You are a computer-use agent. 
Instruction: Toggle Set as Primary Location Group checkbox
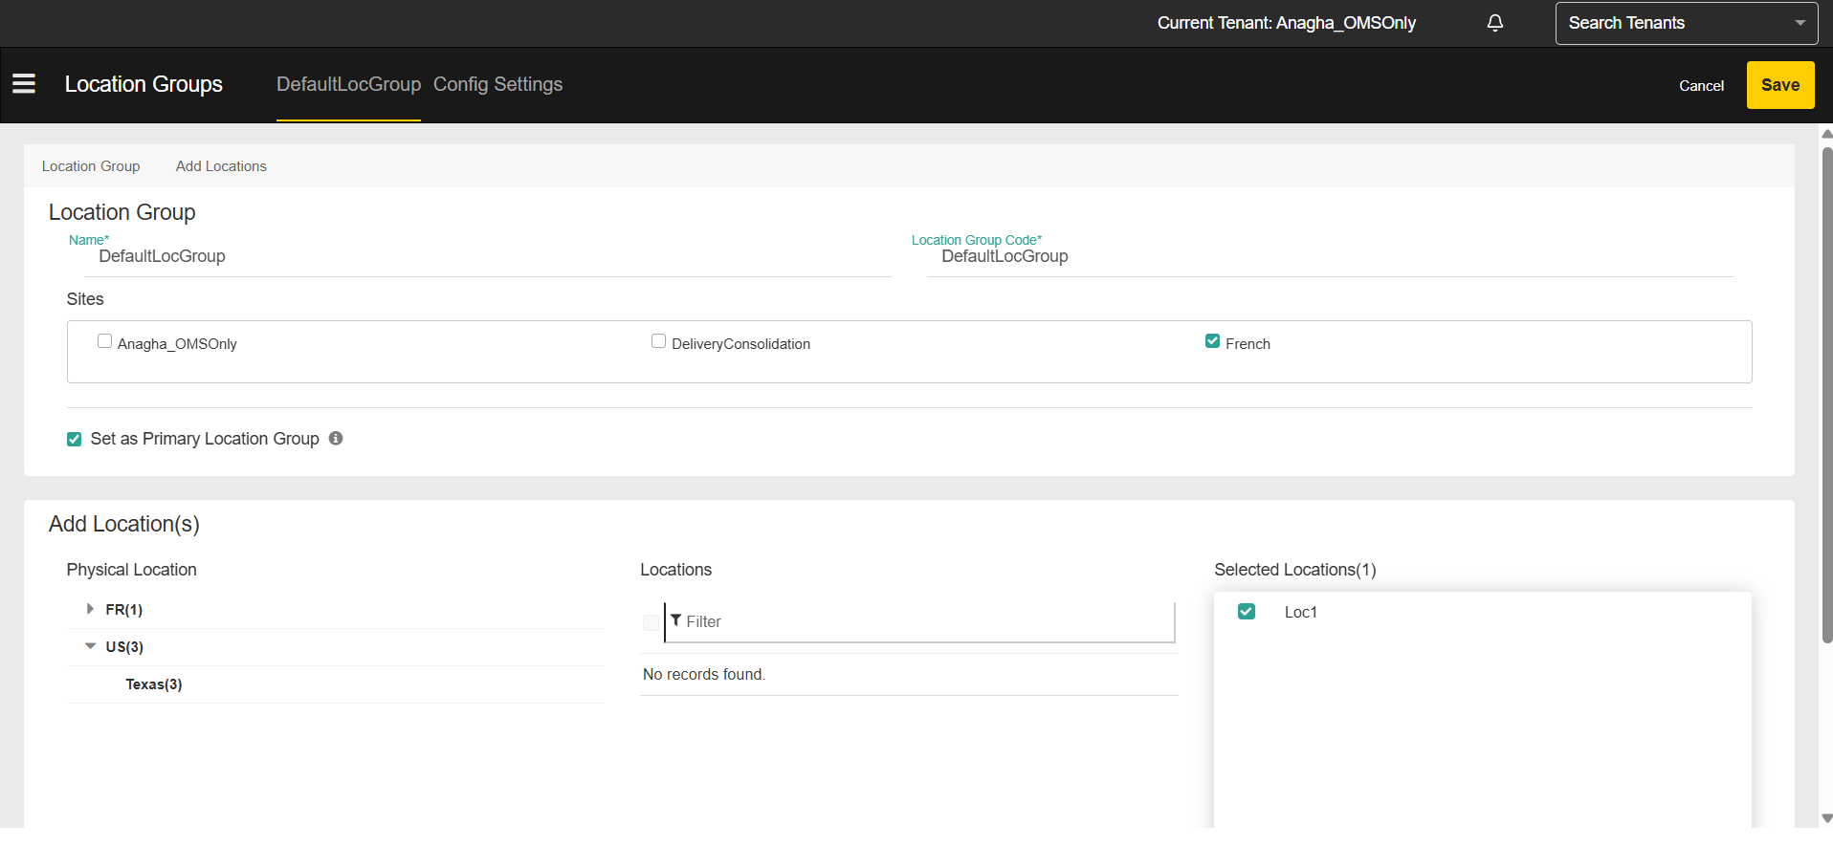(x=75, y=440)
